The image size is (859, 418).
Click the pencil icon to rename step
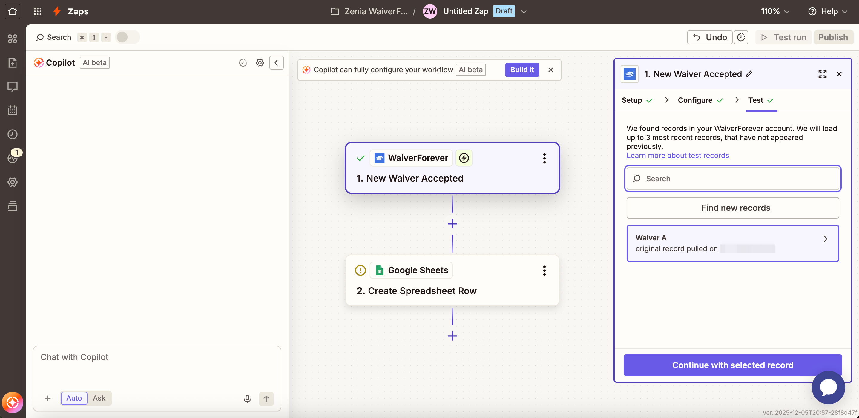coord(749,74)
